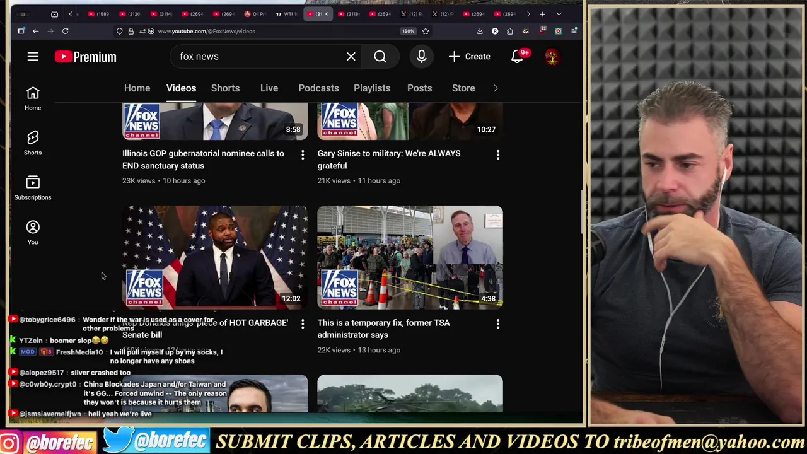Close the active YouTube browser tab
807x454 pixels.
point(326,14)
